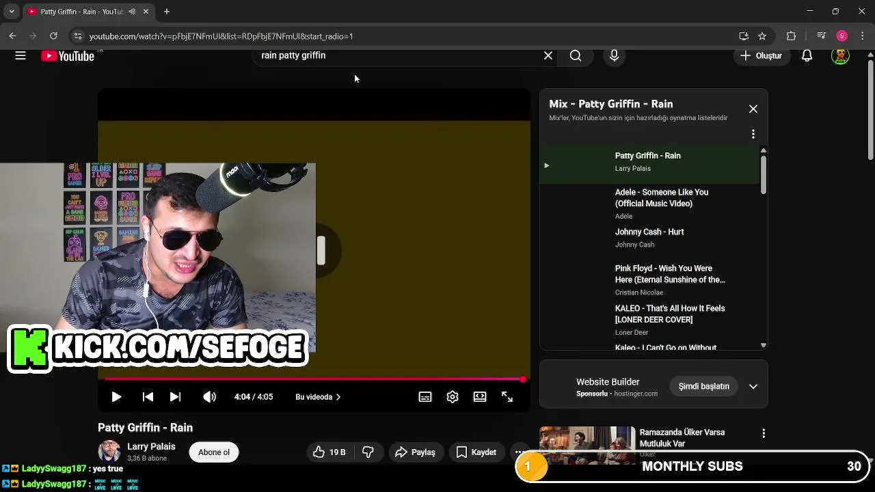Screen dimensions: 875x492
Task: Close the Patty Griffin - Rain tab
Action: click(146, 12)
